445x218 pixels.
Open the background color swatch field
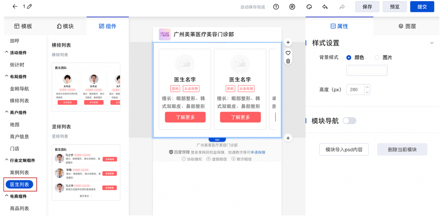(x=367, y=71)
